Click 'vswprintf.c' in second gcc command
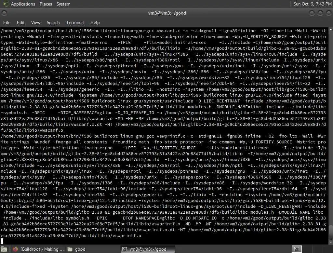 point(171,136)
